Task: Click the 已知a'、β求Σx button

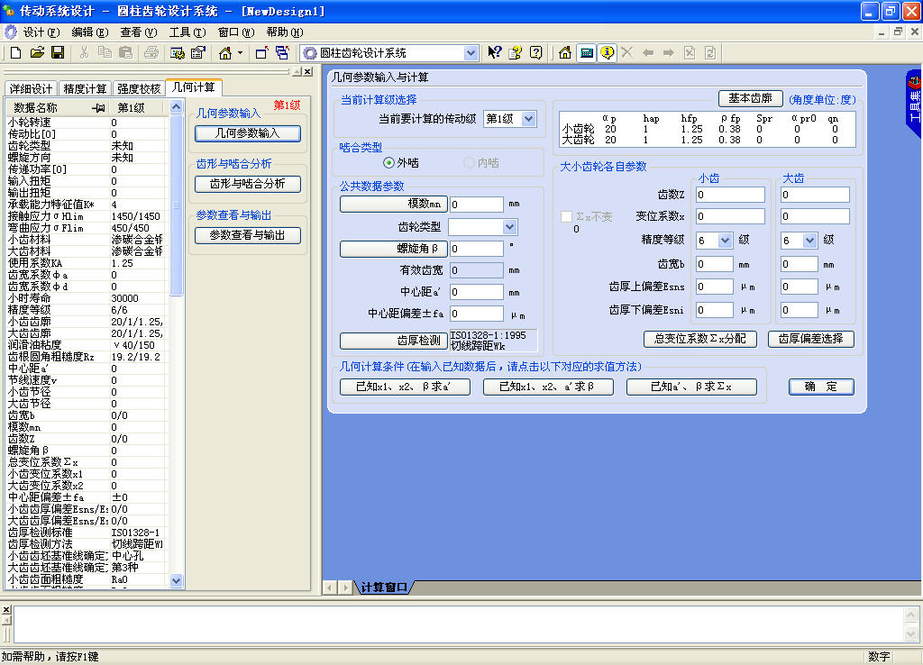Action: [x=691, y=387]
